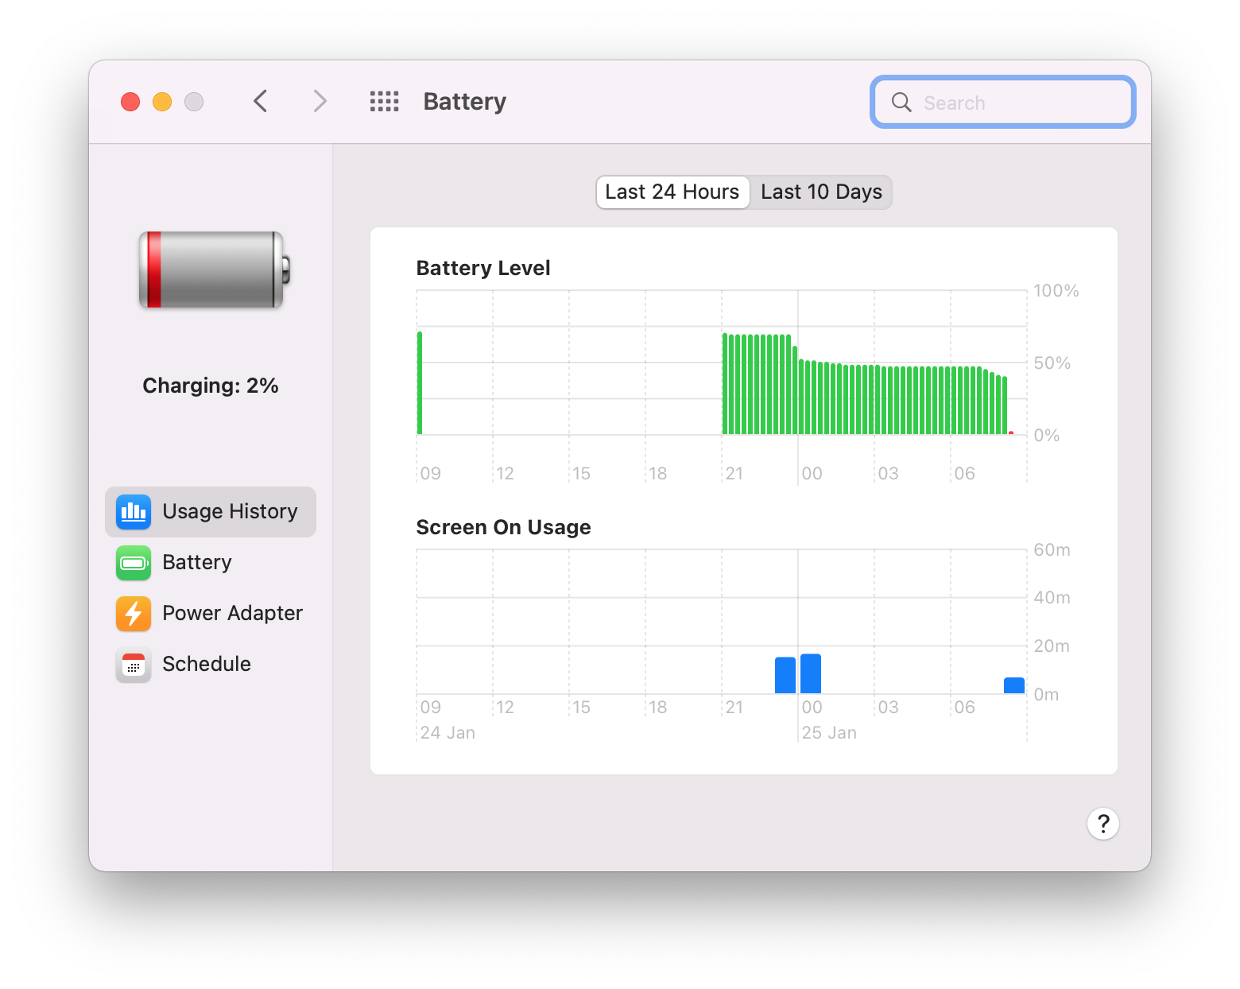
Task: Select the Last 24 Hours view
Action: click(672, 192)
